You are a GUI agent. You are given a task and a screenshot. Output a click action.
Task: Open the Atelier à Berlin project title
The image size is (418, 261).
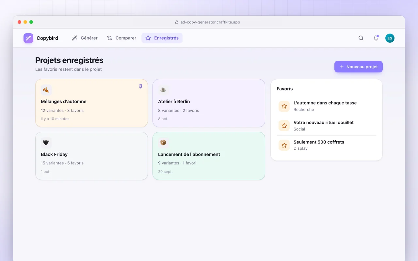174,101
